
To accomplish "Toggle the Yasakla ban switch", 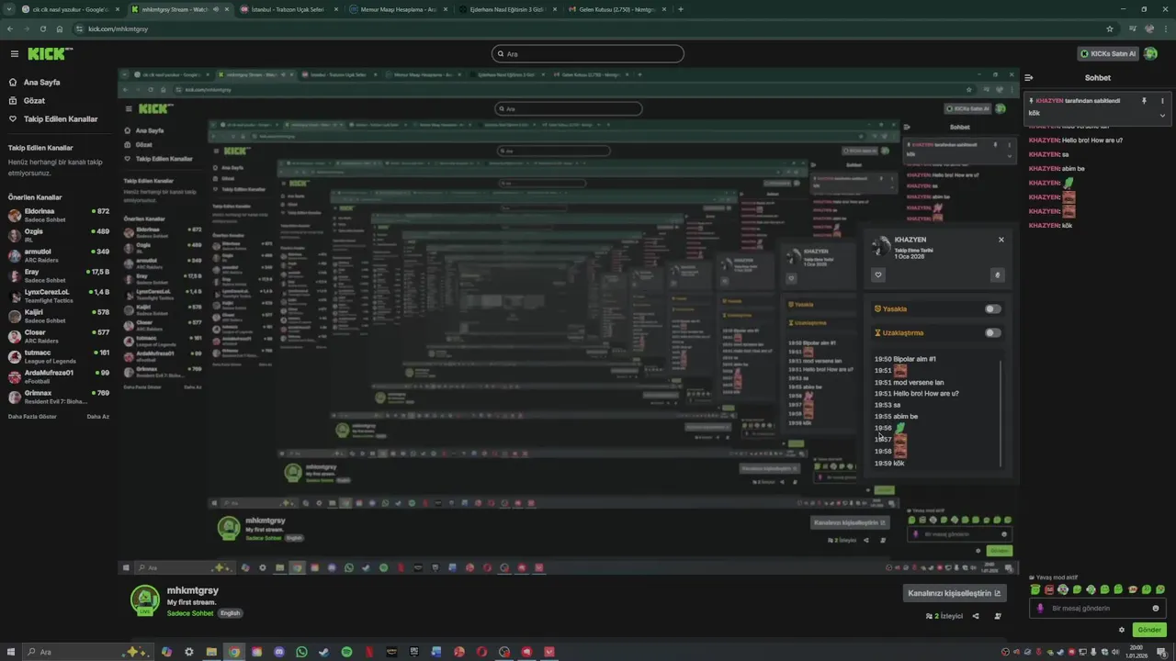I will [992, 309].
